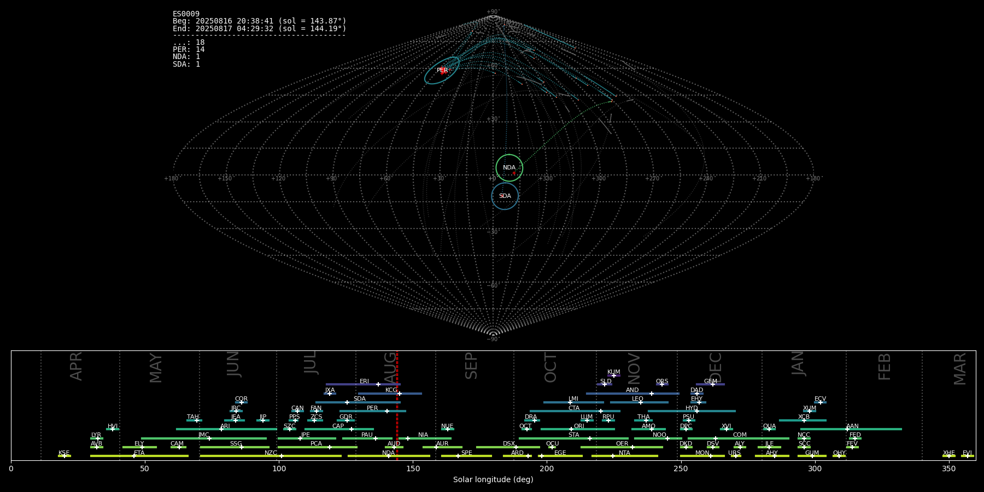Screen dimensions: 984x492
Task: Select the QUA shower label on timeline
Action: click(769, 426)
